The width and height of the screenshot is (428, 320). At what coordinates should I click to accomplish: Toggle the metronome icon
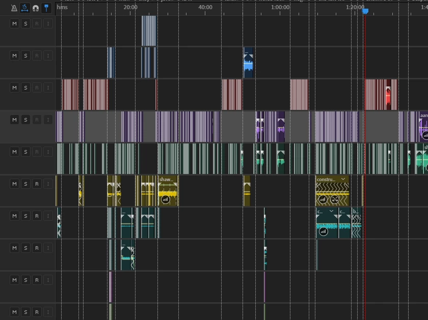(x=14, y=8)
